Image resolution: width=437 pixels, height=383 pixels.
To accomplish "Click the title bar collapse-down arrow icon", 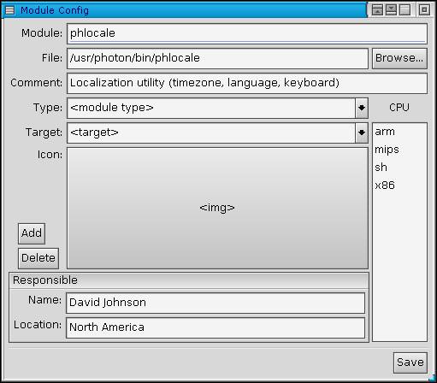I will tap(391, 10).
